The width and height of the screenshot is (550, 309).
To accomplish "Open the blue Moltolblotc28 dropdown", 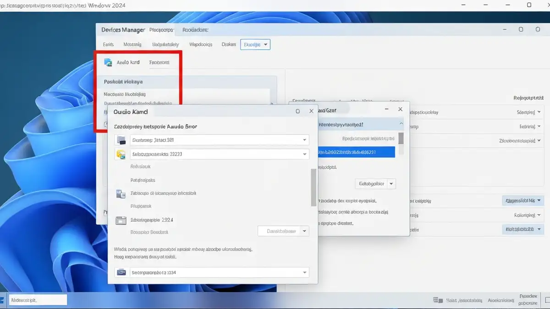I will click(x=523, y=228).
